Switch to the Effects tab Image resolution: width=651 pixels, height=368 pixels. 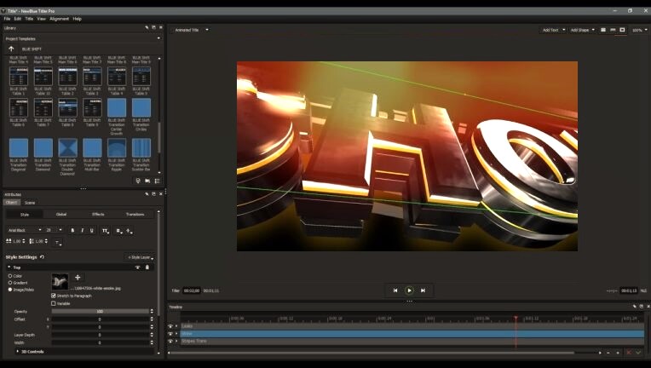pos(98,214)
